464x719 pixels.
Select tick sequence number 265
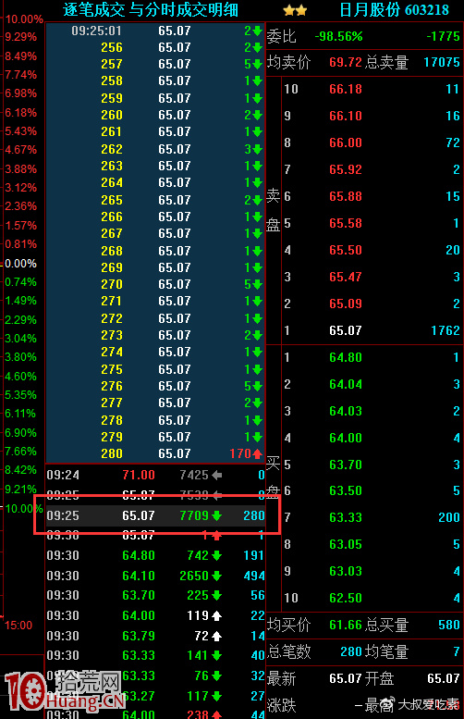(x=112, y=201)
